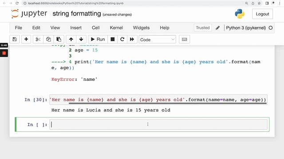Image resolution: width=284 pixels, height=159 pixels.
Task: Click the browser address bar URL
Action: (76, 3)
